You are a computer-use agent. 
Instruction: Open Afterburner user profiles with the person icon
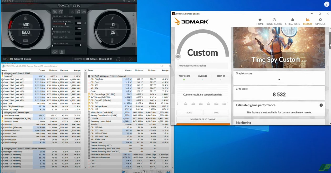(62, 51)
